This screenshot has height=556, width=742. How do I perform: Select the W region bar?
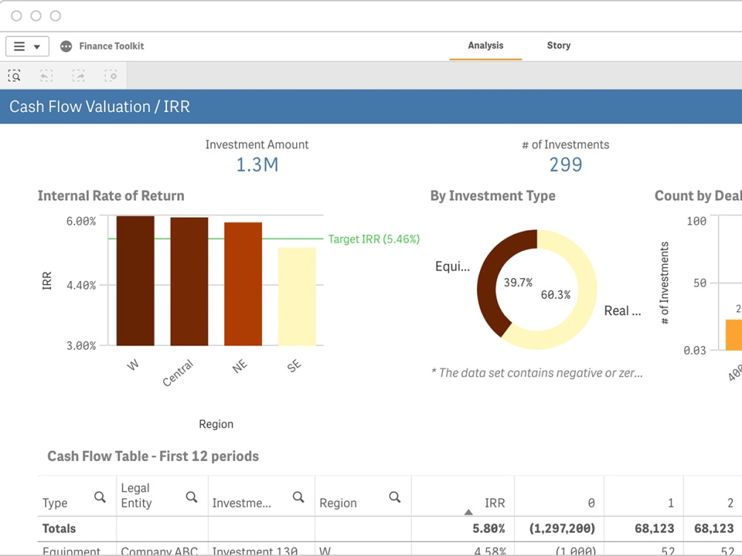(x=135, y=281)
